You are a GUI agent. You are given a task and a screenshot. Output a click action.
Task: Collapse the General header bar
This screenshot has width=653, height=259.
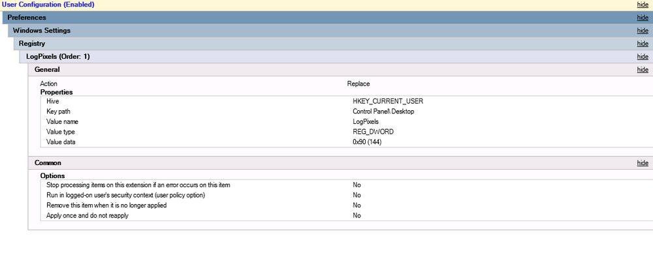340,70
